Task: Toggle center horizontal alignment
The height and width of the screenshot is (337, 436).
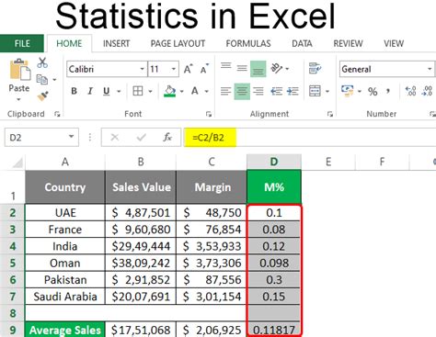Action: pos(242,91)
